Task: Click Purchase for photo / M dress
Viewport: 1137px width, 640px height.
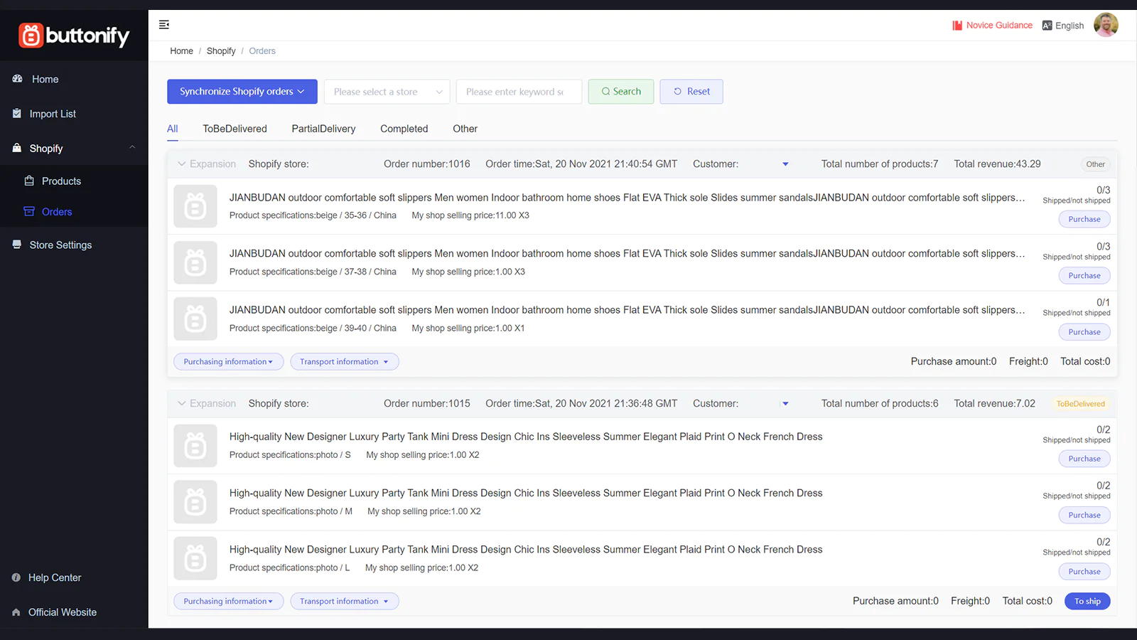Action: (1084, 516)
